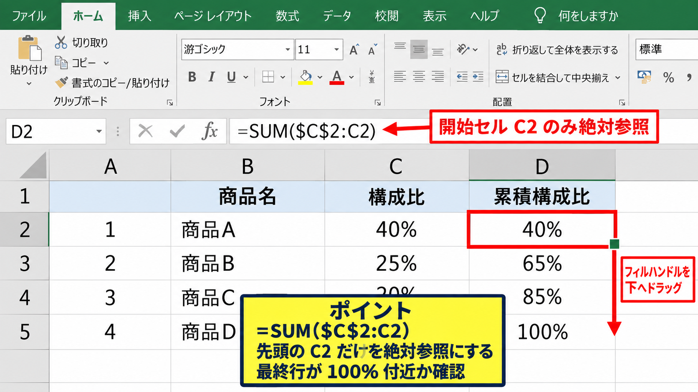Viewport: 698px width, 392px height.
Task: Switch to the 数式 tab
Action: click(287, 16)
